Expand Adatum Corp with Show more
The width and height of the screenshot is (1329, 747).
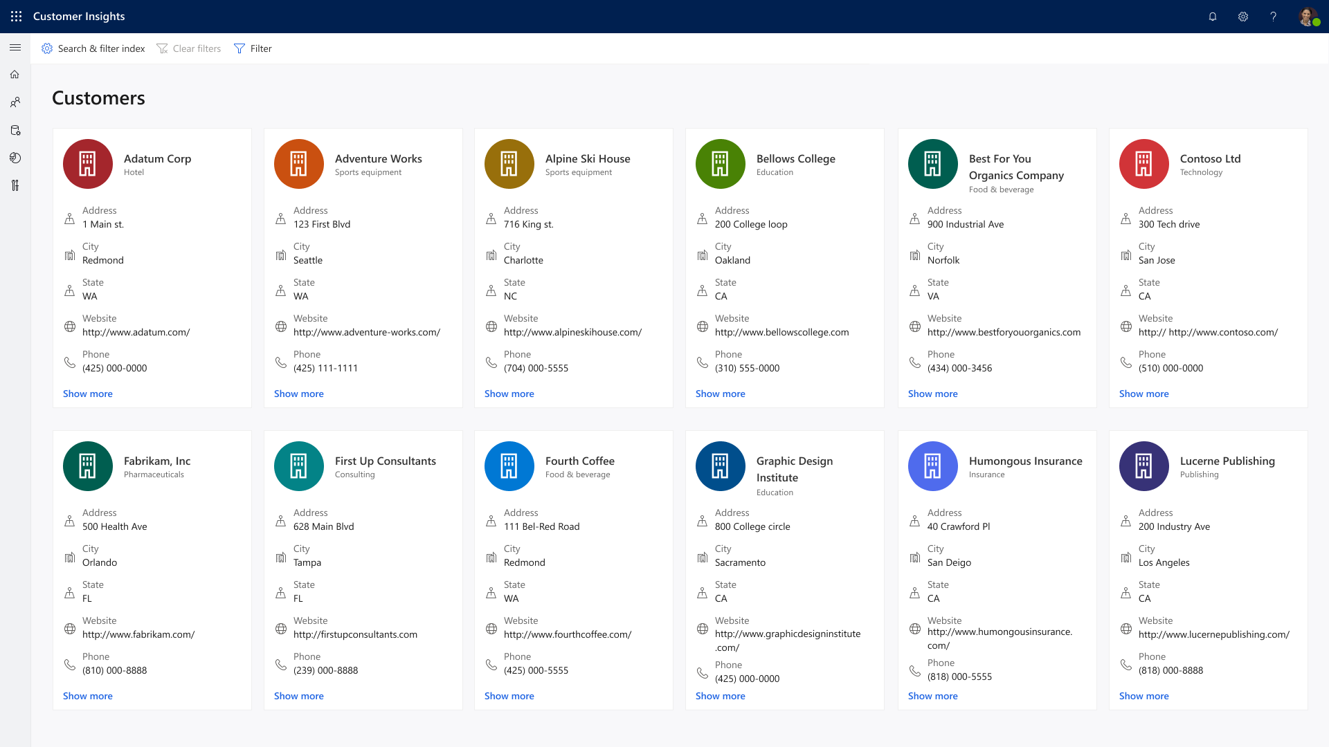pyautogui.click(x=88, y=394)
